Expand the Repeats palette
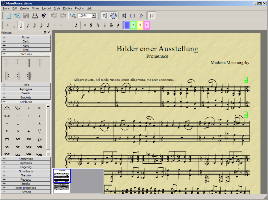The width and height of the screenshot is (268, 200). coord(26,180)
